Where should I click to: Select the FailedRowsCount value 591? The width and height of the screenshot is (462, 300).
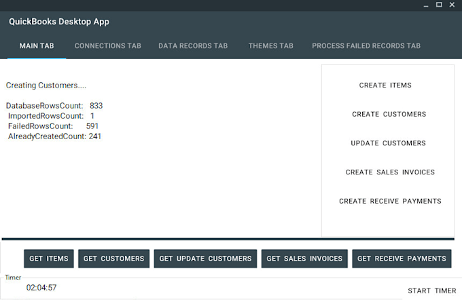click(92, 126)
